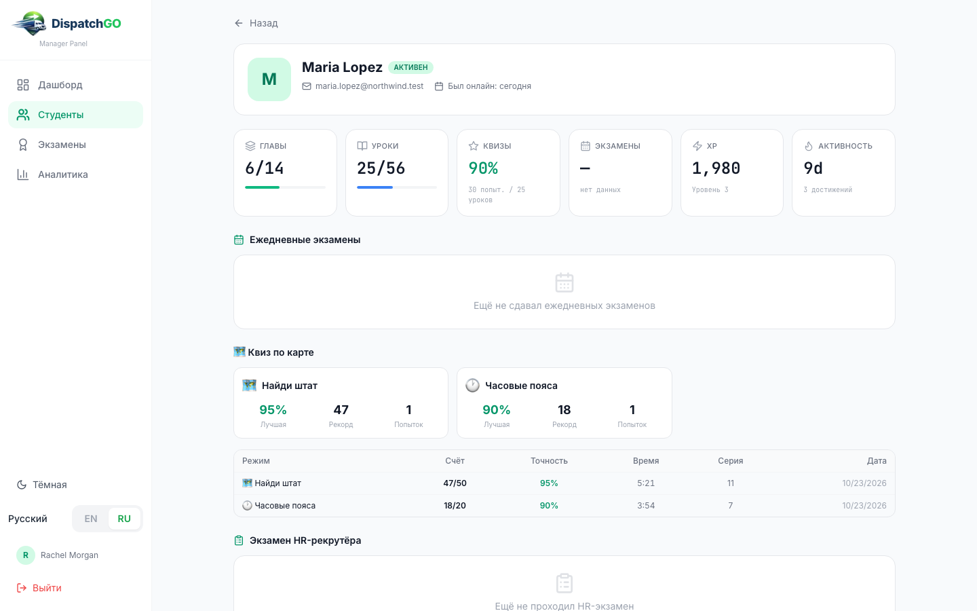Image resolution: width=977 pixels, height=611 pixels.
Task: Click the Дата column header
Action: (x=877, y=461)
